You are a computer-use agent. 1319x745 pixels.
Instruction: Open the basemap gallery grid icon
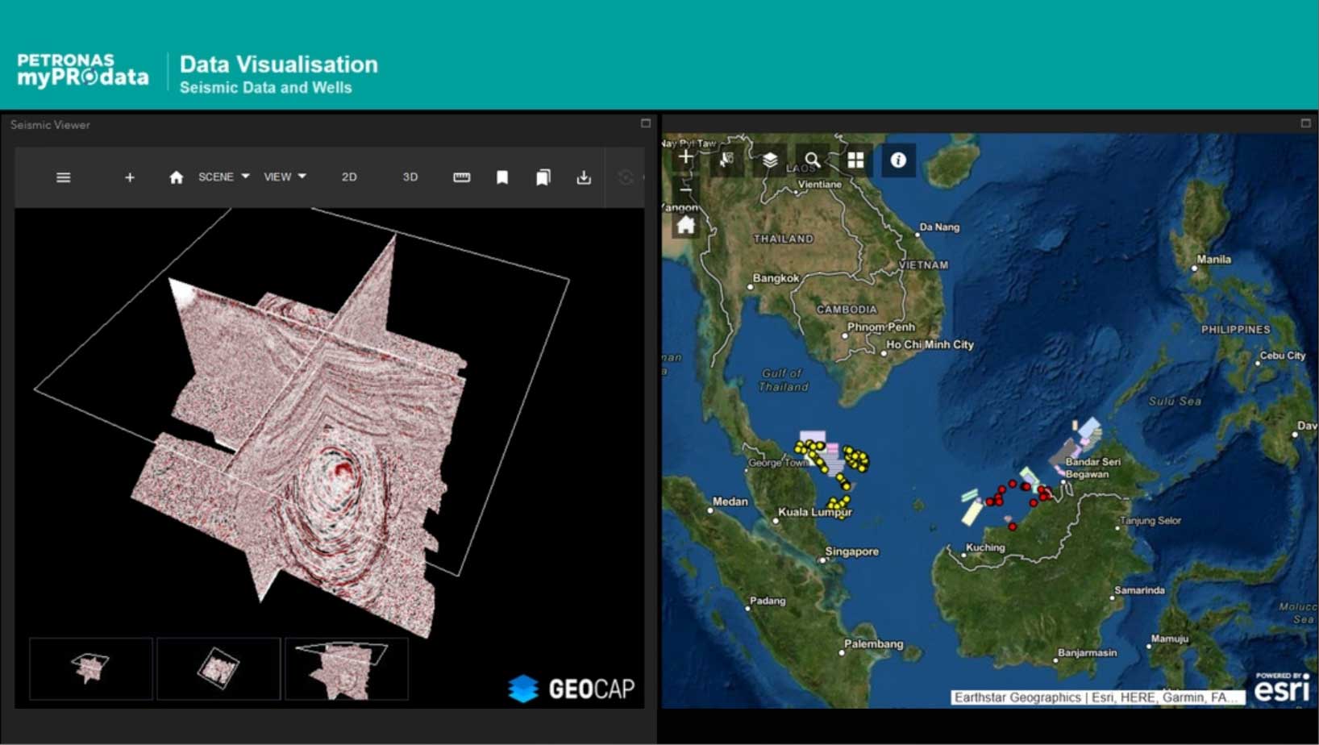855,160
